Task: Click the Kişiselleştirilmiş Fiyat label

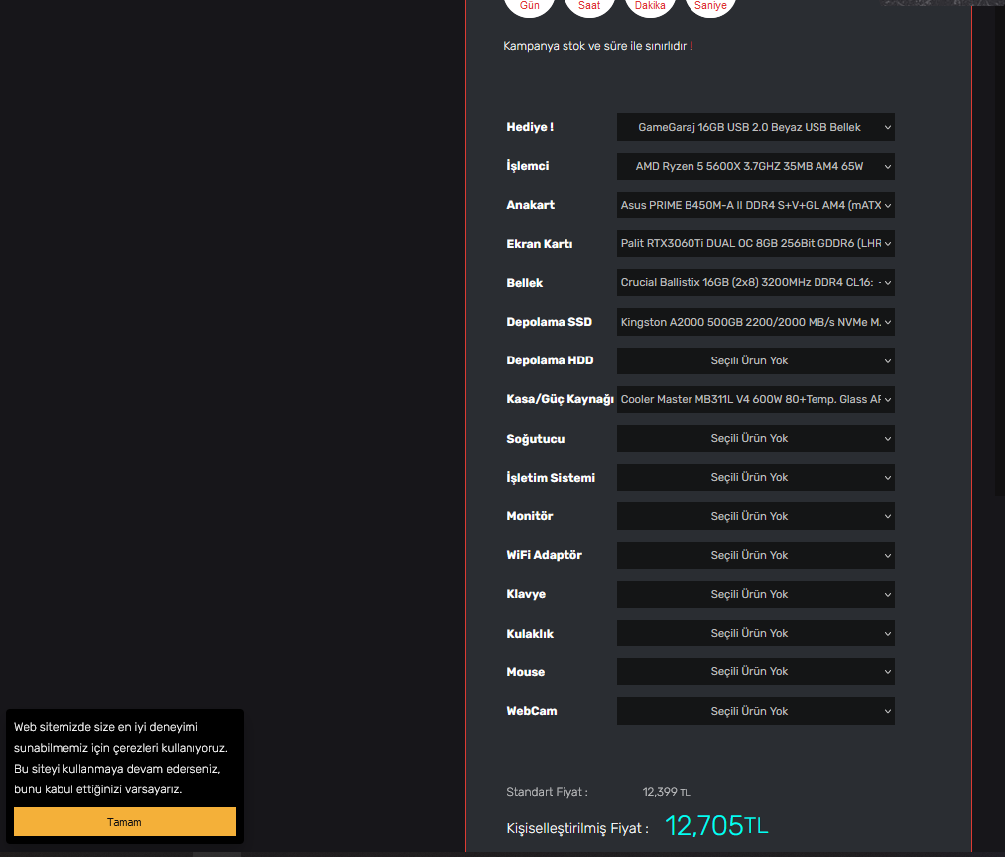Action: 576,828
